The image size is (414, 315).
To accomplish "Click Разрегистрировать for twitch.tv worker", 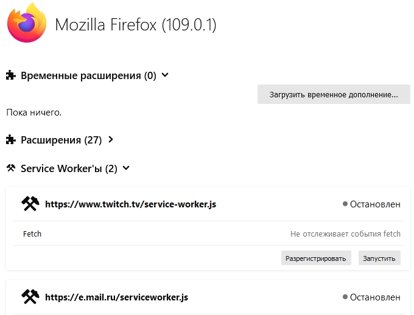I will [x=316, y=258].
